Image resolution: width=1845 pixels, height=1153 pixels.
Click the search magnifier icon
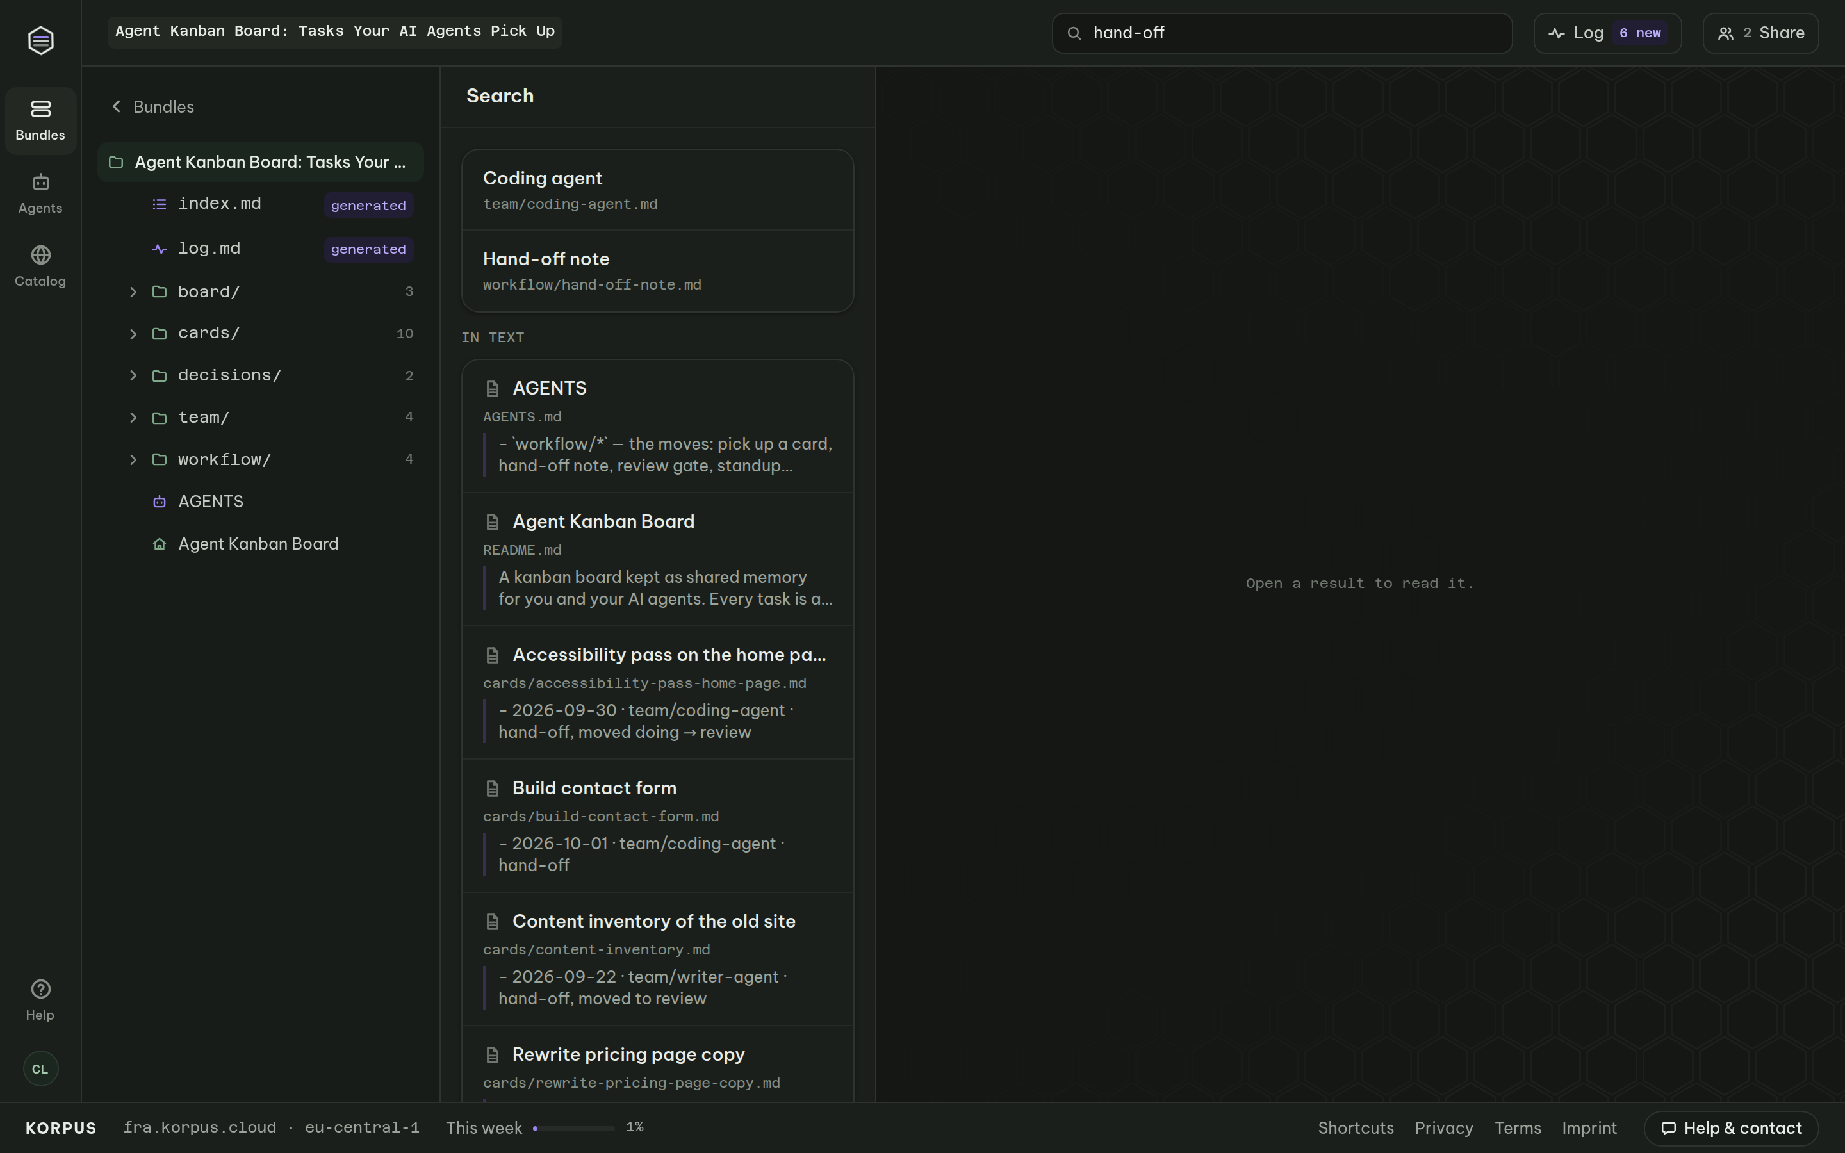pyautogui.click(x=1074, y=33)
